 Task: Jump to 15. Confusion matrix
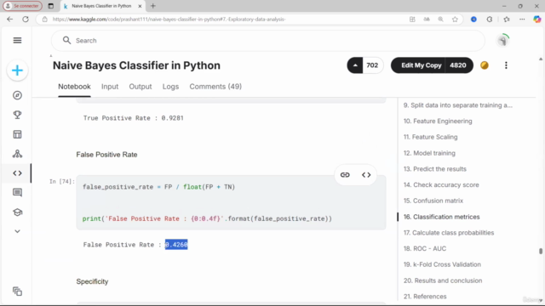coord(433,201)
